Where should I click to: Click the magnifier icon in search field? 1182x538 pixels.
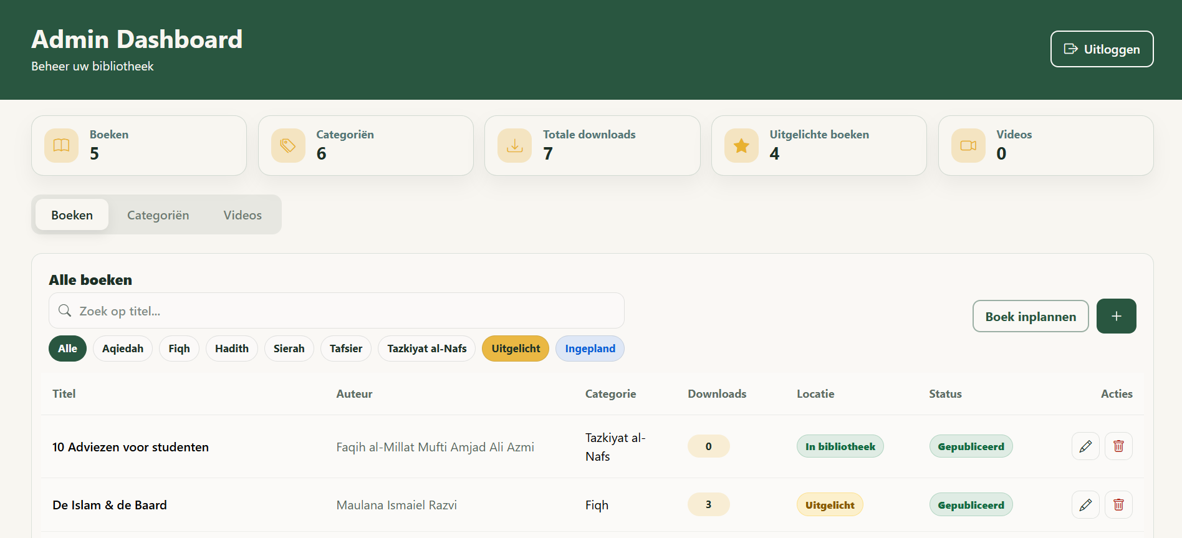[65, 310]
